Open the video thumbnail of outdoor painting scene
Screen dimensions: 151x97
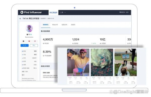(126, 62)
